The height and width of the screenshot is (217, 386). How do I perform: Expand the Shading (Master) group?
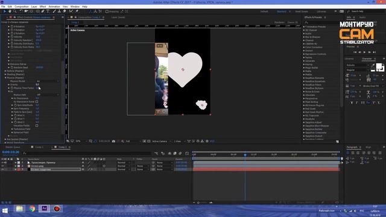pos(5,74)
